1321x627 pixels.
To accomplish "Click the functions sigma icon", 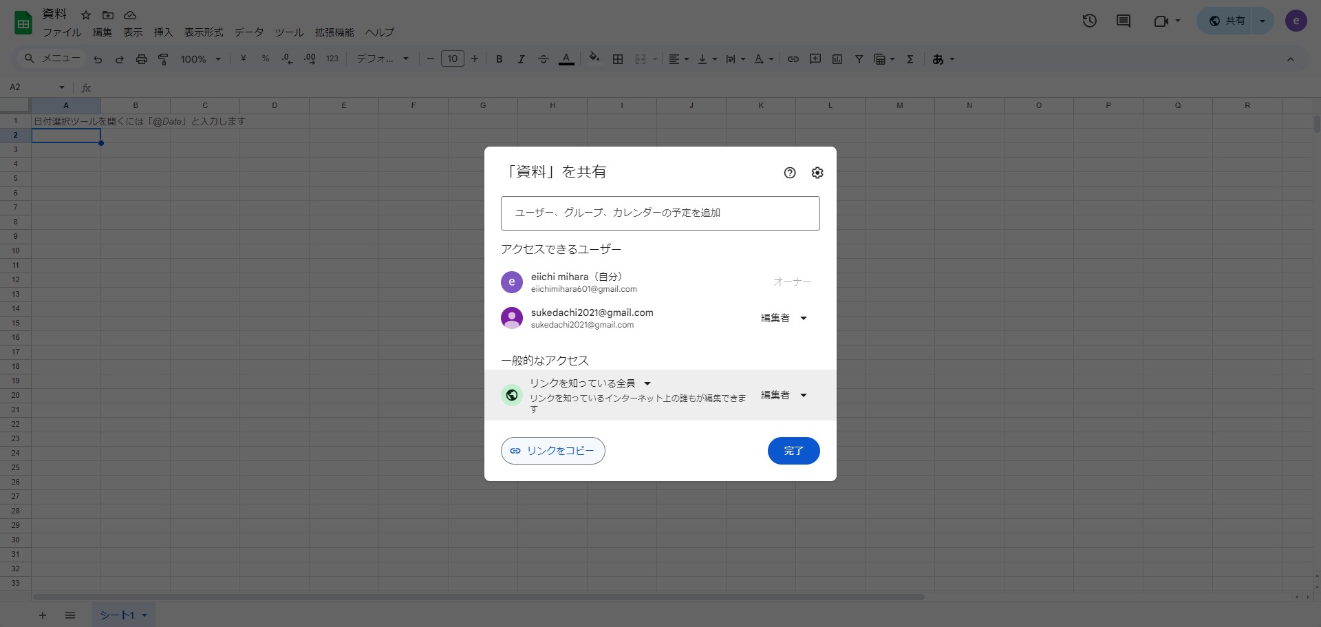I will point(910,59).
